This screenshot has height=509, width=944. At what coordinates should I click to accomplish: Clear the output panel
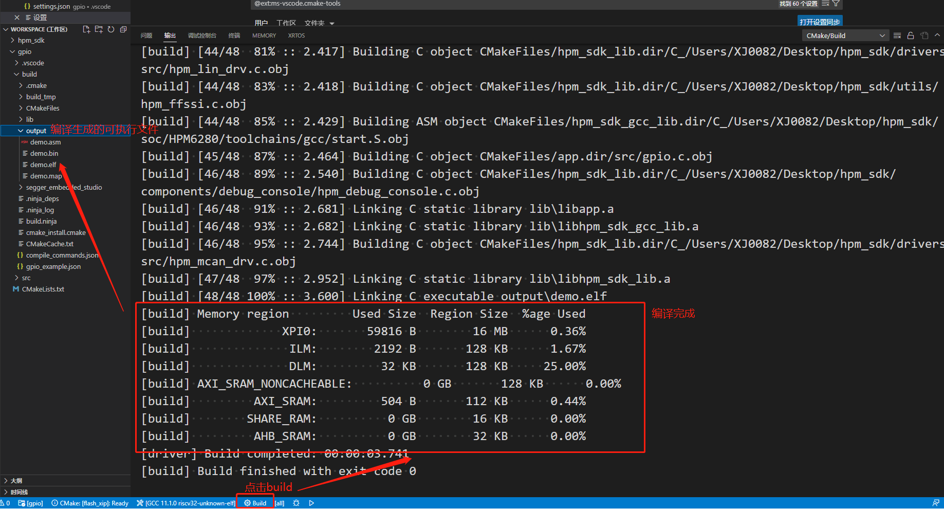897,35
